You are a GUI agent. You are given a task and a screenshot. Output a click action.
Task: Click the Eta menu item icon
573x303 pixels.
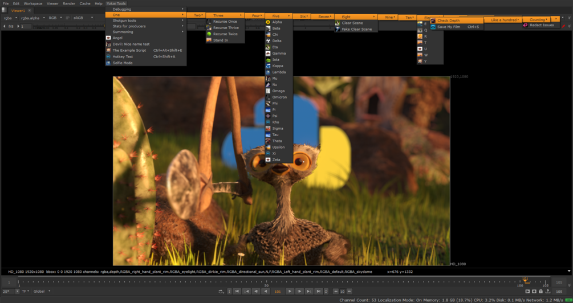268,47
